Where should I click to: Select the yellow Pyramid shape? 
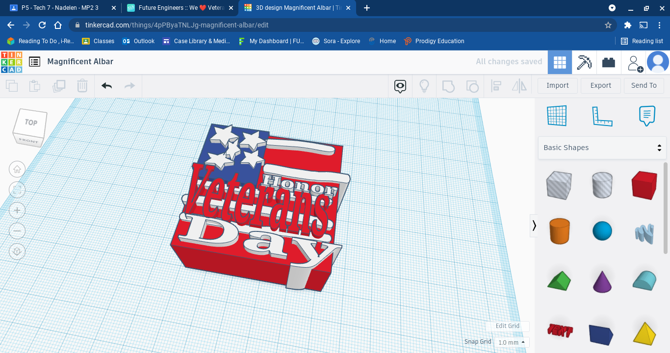click(644, 333)
